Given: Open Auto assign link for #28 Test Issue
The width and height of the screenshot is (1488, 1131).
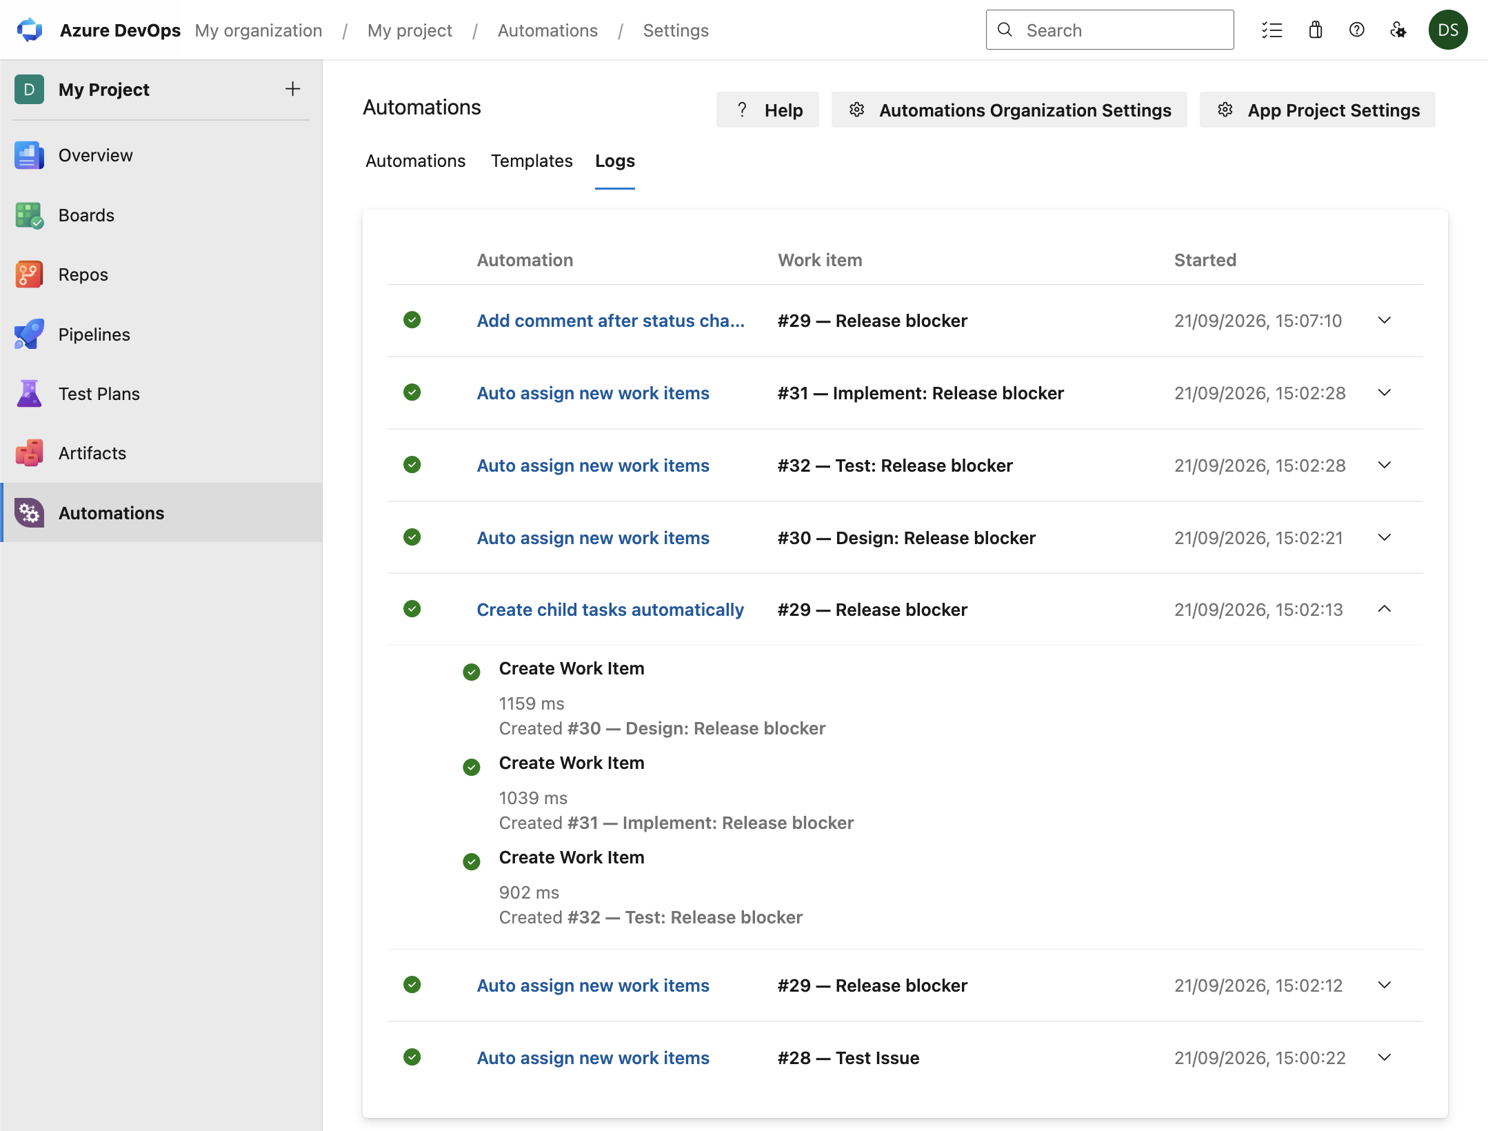Looking at the screenshot, I should click(x=593, y=1058).
